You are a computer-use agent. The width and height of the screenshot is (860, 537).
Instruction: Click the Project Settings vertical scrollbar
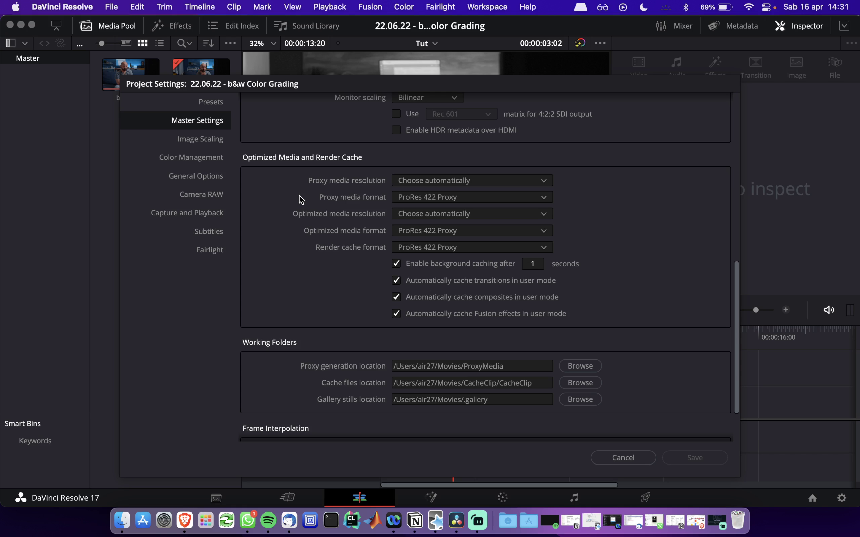point(736,337)
